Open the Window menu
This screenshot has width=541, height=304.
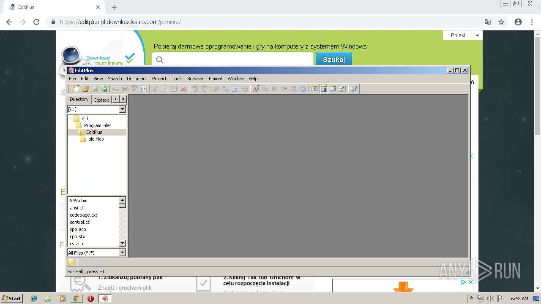pos(235,79)
